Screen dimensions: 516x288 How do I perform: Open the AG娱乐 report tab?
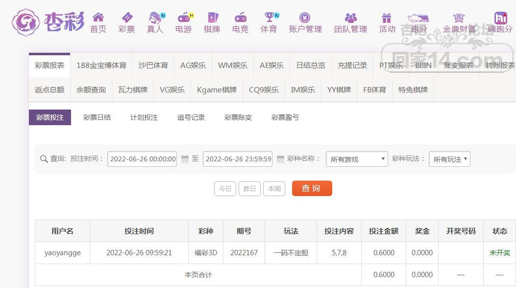click(x=193, y=65)
